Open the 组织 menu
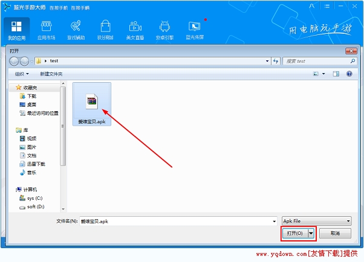The height and width of the screenshot is (262, 364). click(24, 74)
